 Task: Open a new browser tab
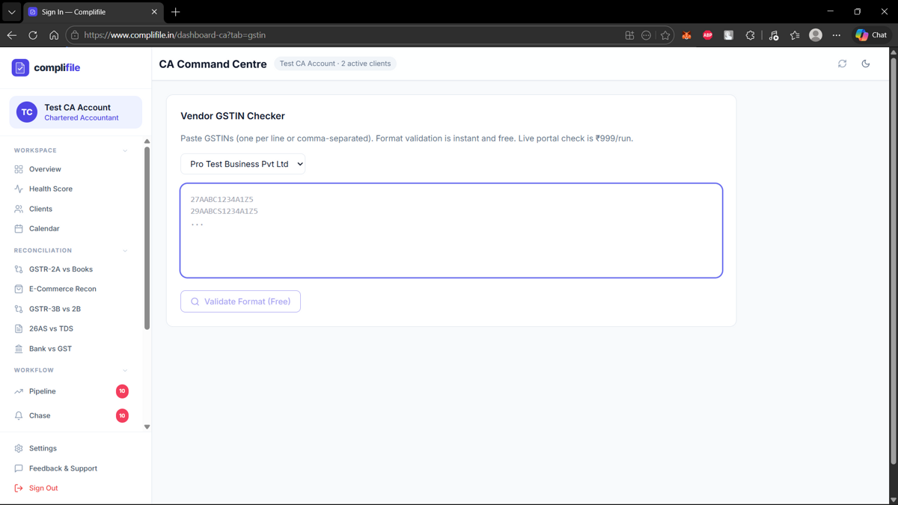(176, 12)
